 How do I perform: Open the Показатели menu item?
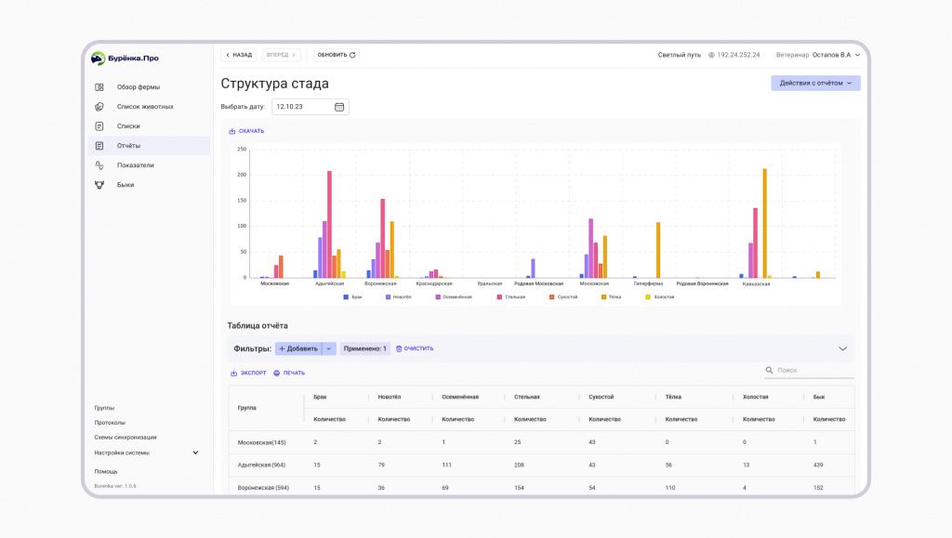pos(136,165)
